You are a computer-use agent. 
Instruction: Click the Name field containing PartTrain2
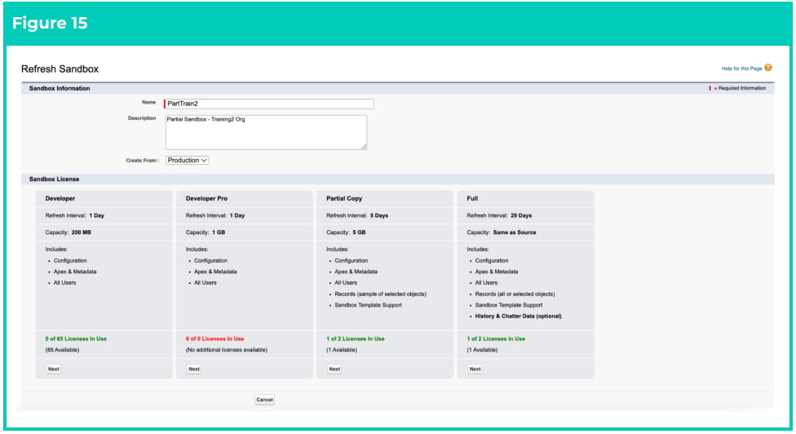point(269,104)
